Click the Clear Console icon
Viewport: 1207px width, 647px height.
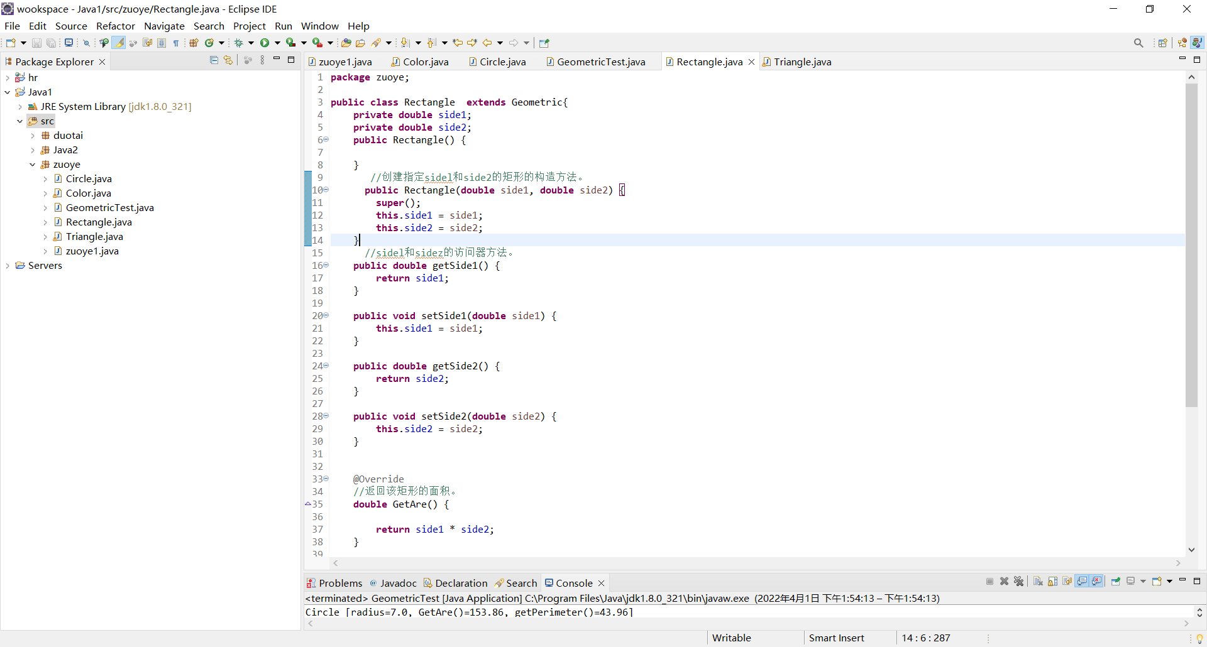(1038, 582)
